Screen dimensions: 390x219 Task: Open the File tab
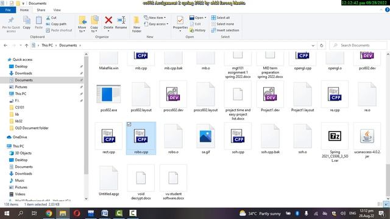coord(8,10)
